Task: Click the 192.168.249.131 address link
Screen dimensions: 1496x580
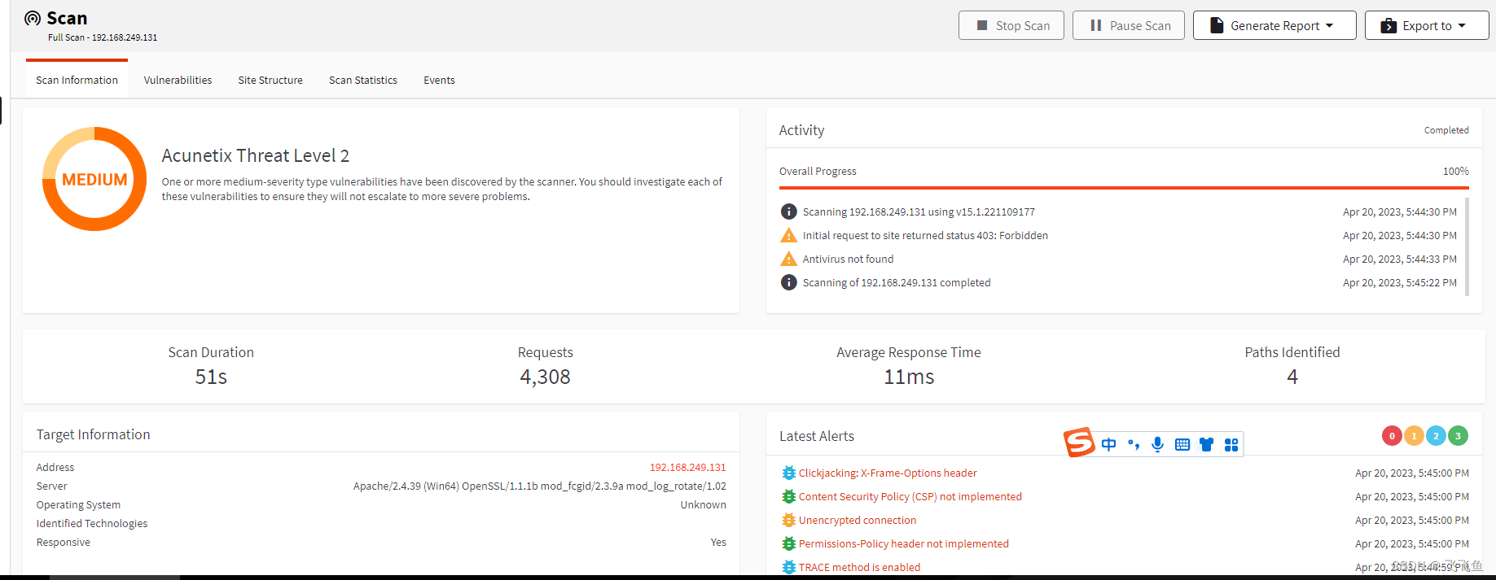Action: [x=687, y=467]
